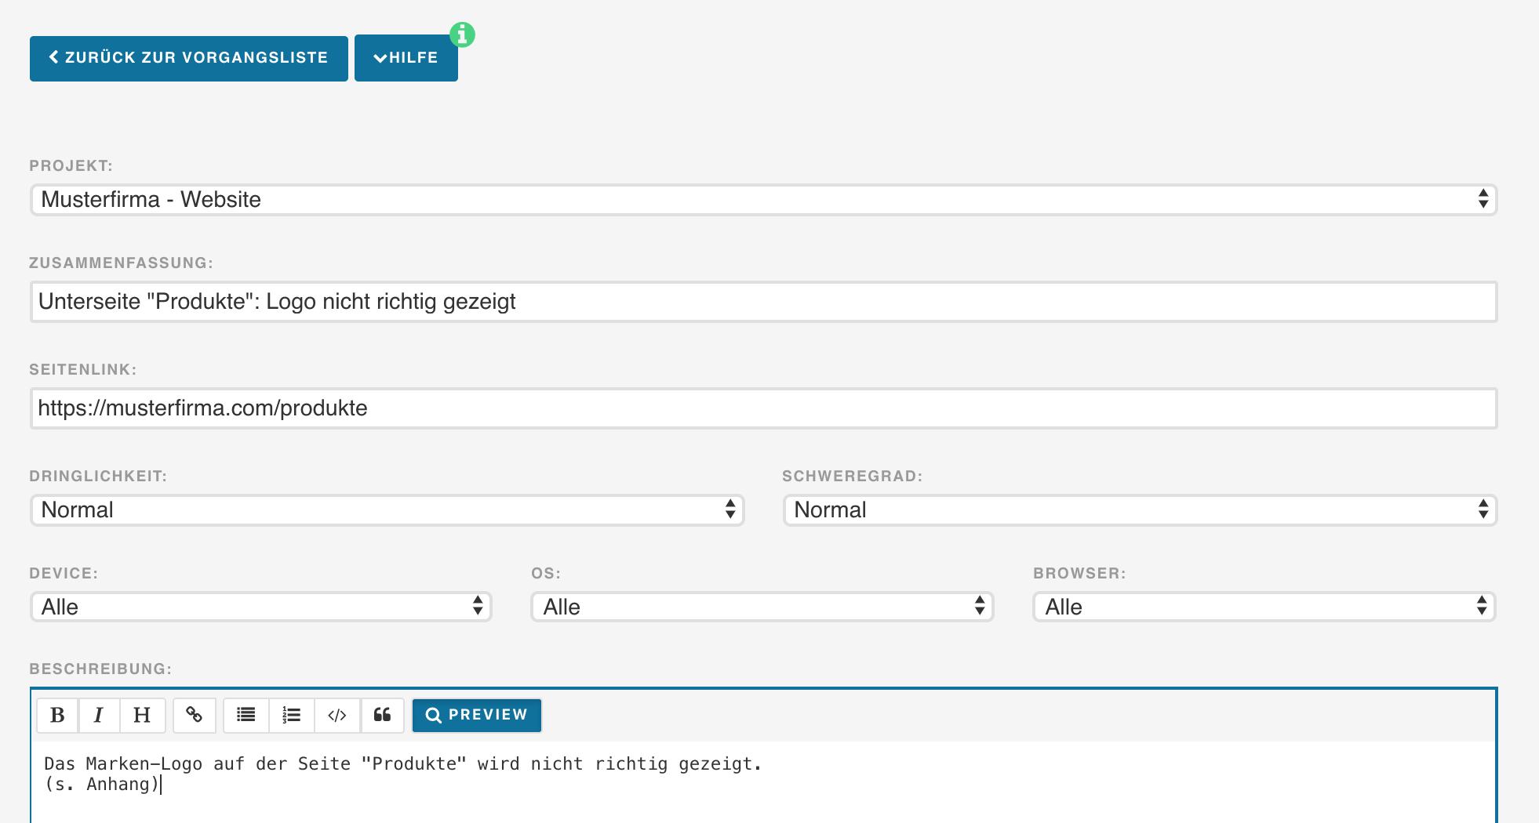Focus the Seitenlink URL field
This screenshot has width=1539, height=823.
(763, 408)
